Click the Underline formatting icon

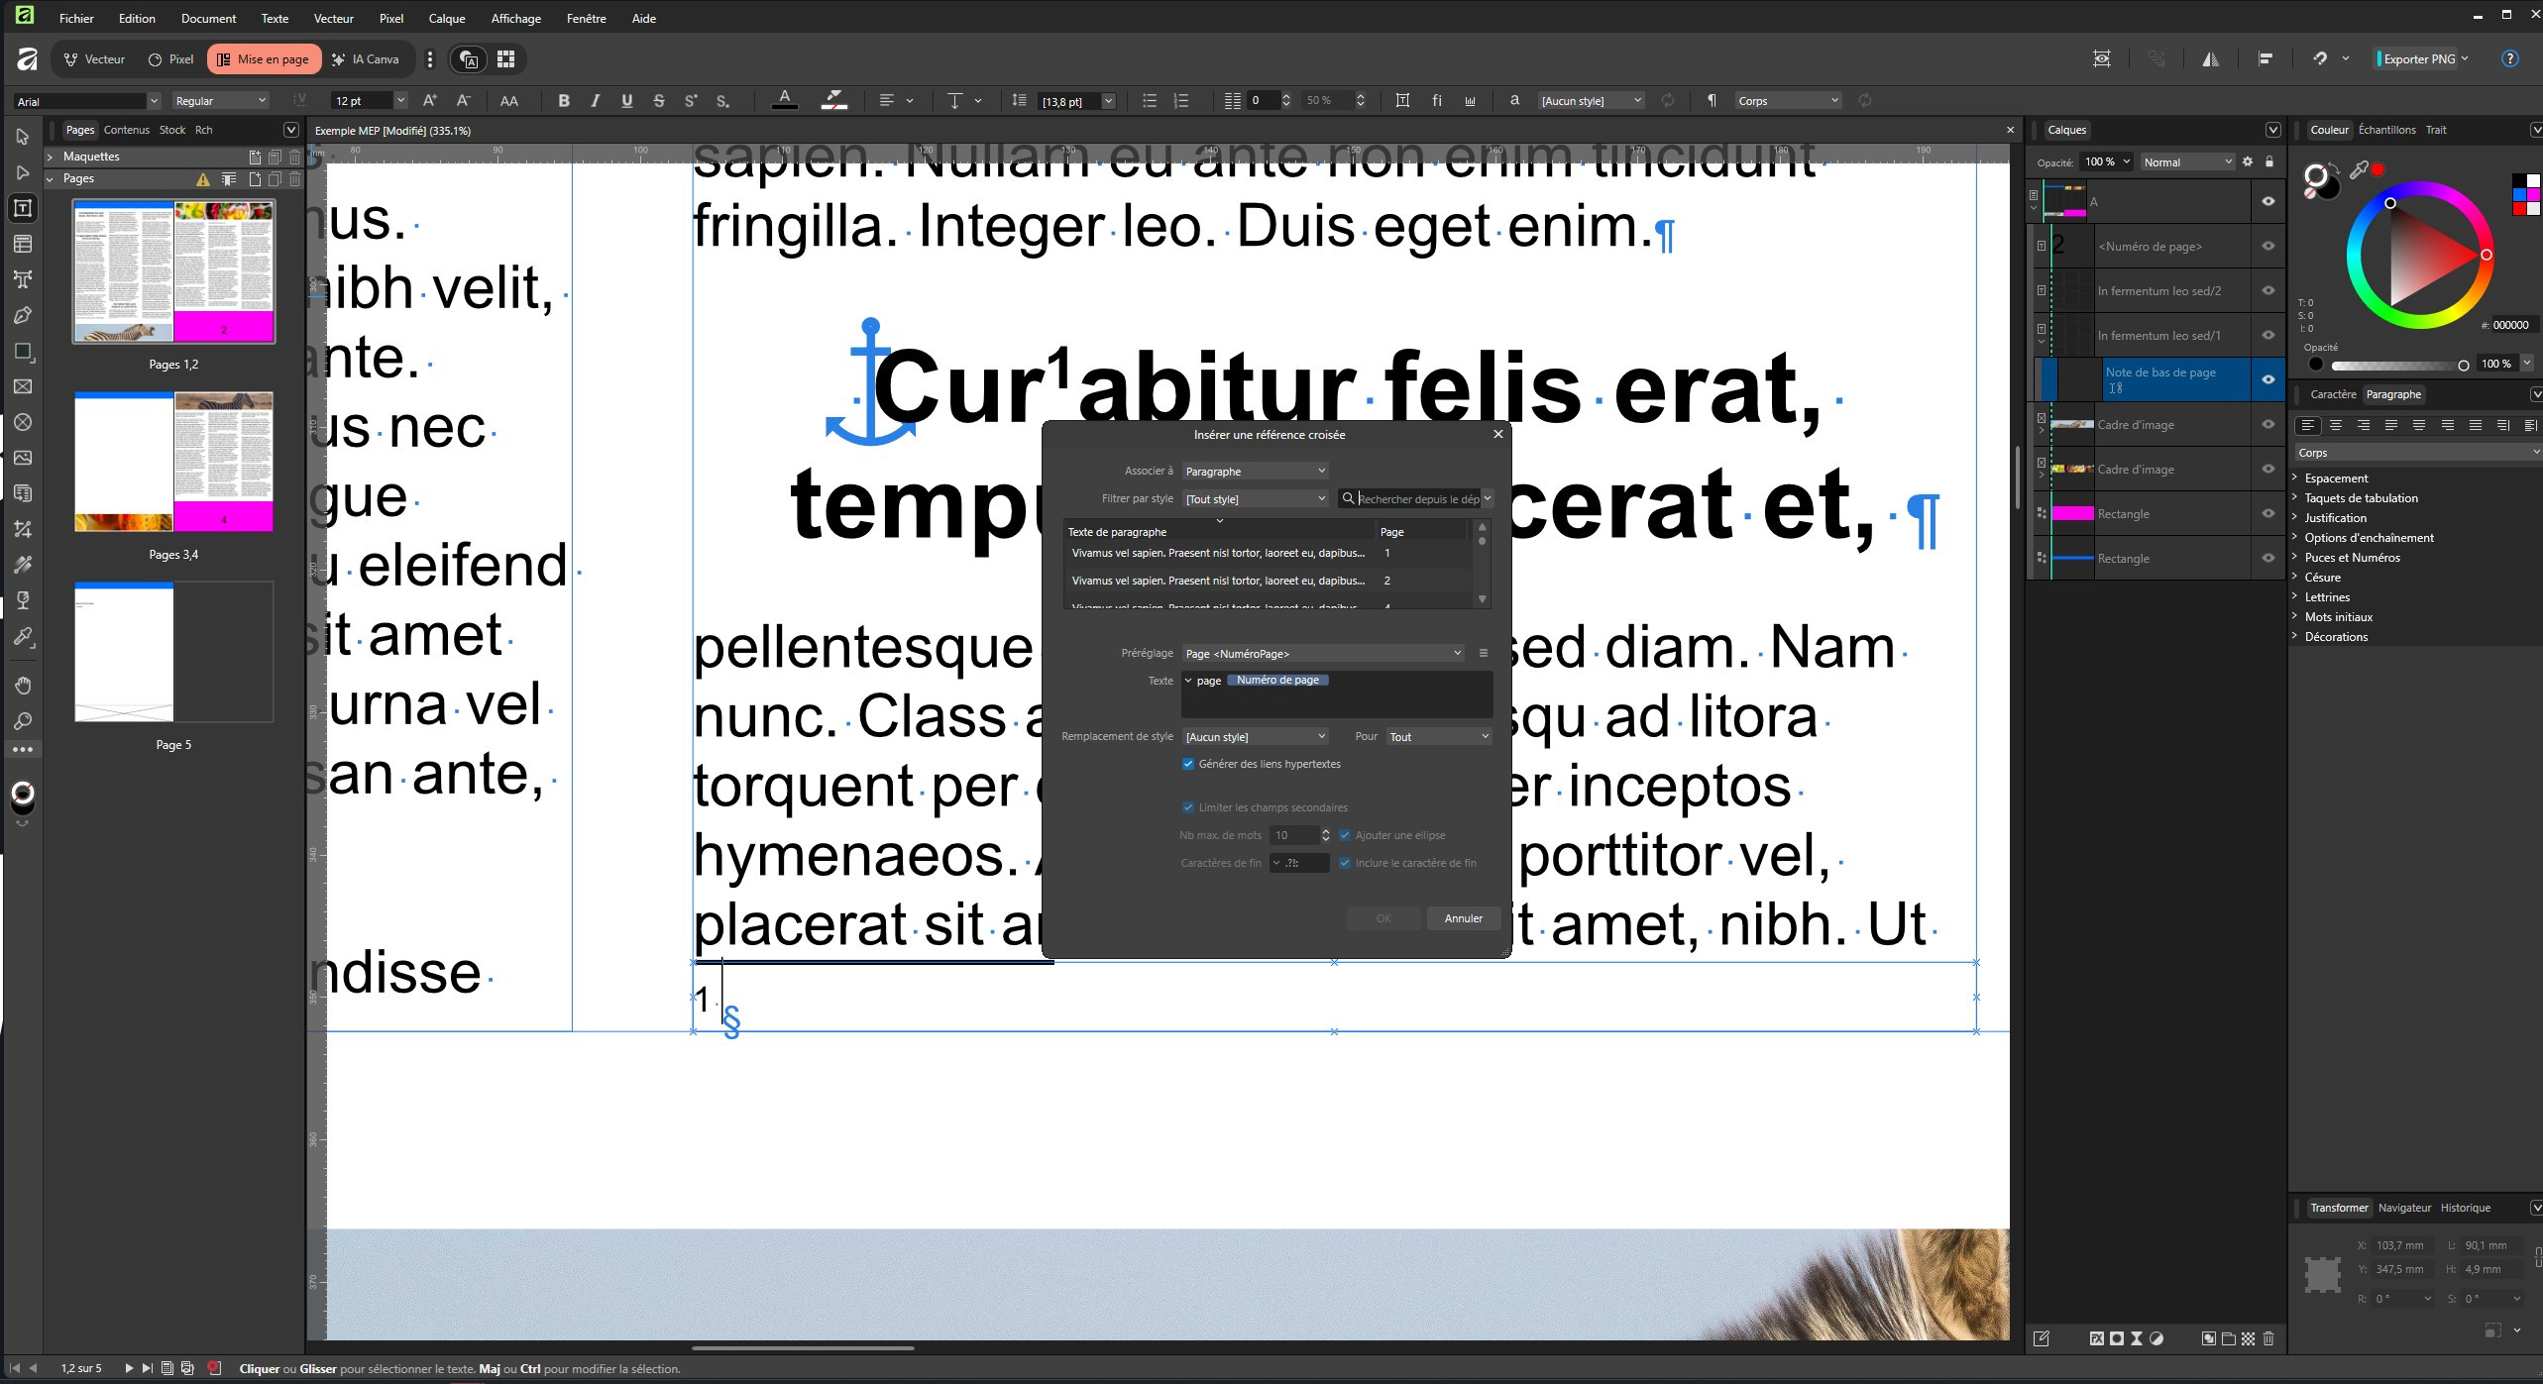[626, 101]
